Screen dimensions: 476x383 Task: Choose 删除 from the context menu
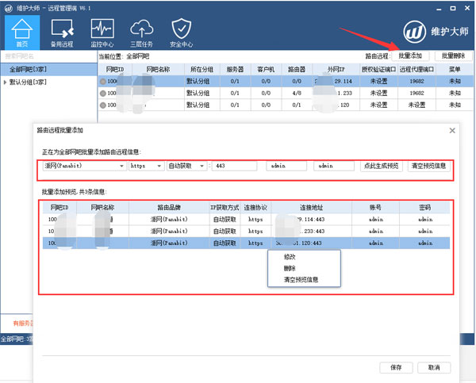pyautogui.click(x=290, y=268)
